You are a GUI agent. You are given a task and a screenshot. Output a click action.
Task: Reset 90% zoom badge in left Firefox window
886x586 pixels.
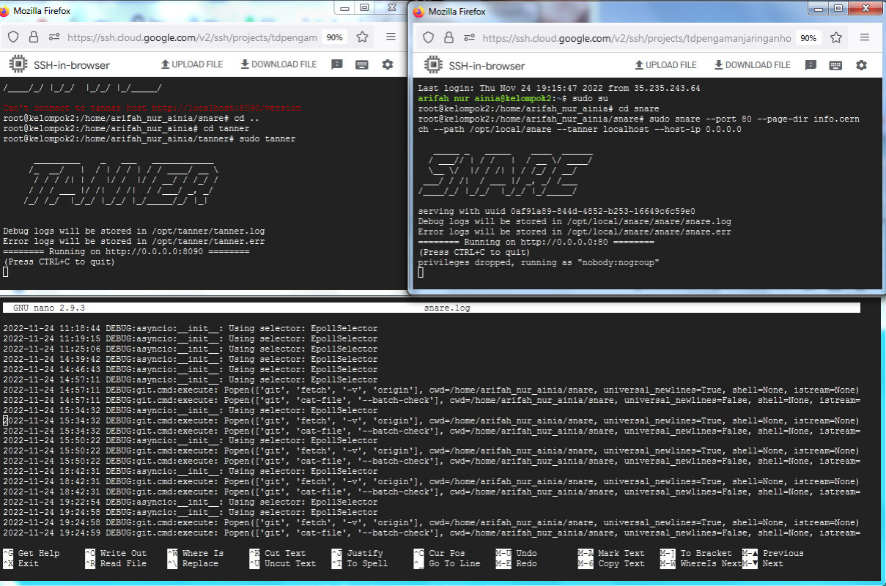point(335,37)
